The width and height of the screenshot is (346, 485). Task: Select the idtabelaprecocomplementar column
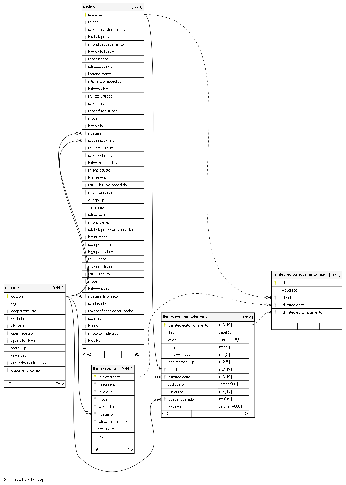click(x=113, y=229)
